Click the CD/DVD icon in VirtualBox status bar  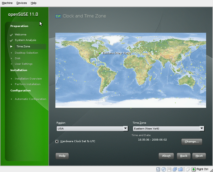(164, 169)
